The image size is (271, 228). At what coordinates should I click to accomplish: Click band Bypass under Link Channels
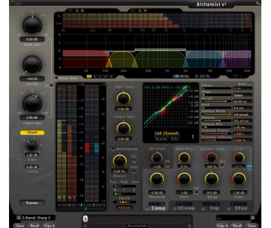[161, 139]
